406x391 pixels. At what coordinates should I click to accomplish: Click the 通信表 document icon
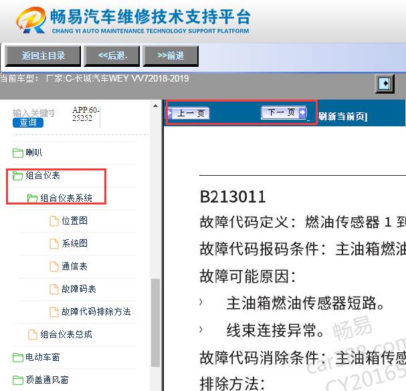(x=54, y=267)
